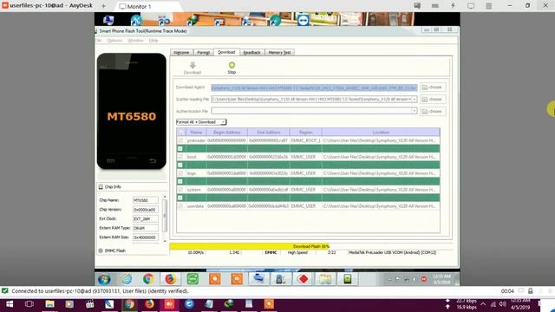Viewport: 555px width, 312px height.
Task: Click the lock icon in AnyDesk status bar
Action: [x=530, y=291]
